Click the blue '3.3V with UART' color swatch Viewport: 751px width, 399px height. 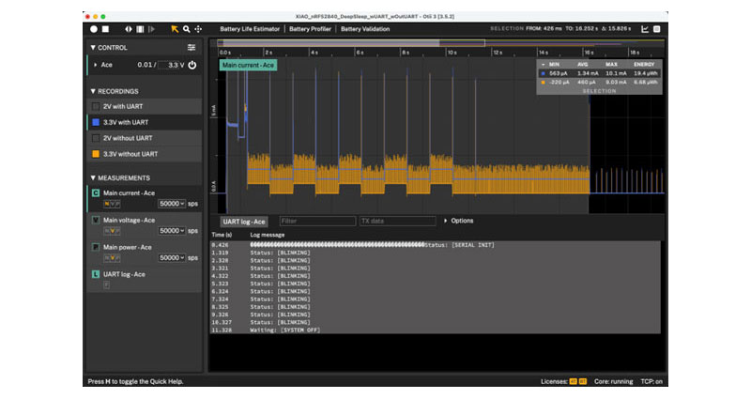(96, 122)
